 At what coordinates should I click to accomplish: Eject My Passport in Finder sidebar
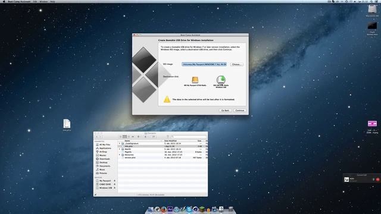115,181
